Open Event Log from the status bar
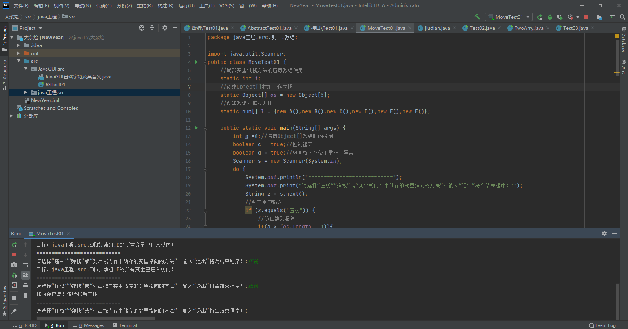 pos(602,325)
